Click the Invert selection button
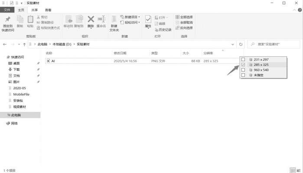This screenshot has width=303, height=173. tap(184, 28)
